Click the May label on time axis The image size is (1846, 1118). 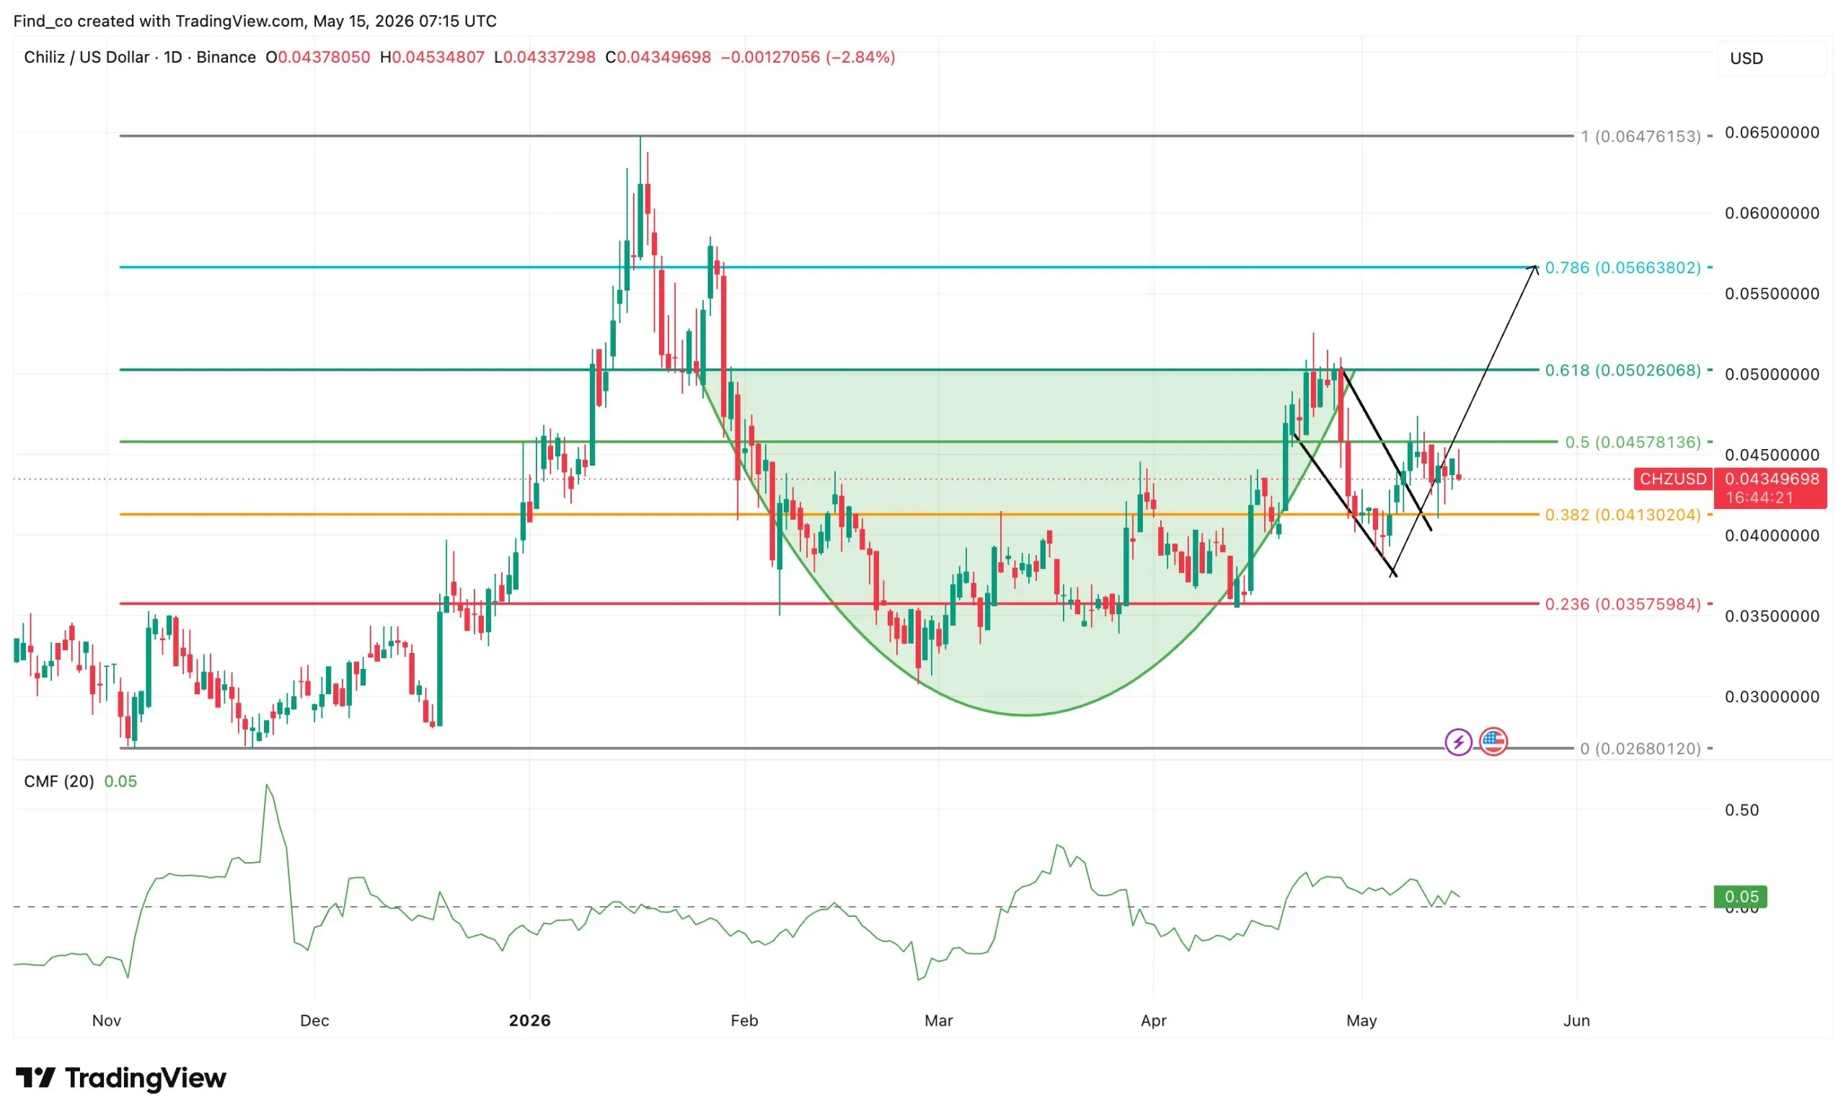(x=1361, y=1020)
